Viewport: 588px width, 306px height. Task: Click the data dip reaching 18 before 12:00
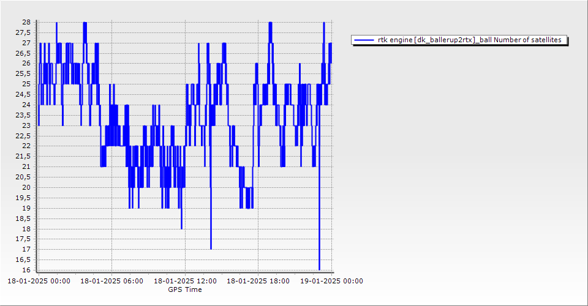click(x=181, y=227)
